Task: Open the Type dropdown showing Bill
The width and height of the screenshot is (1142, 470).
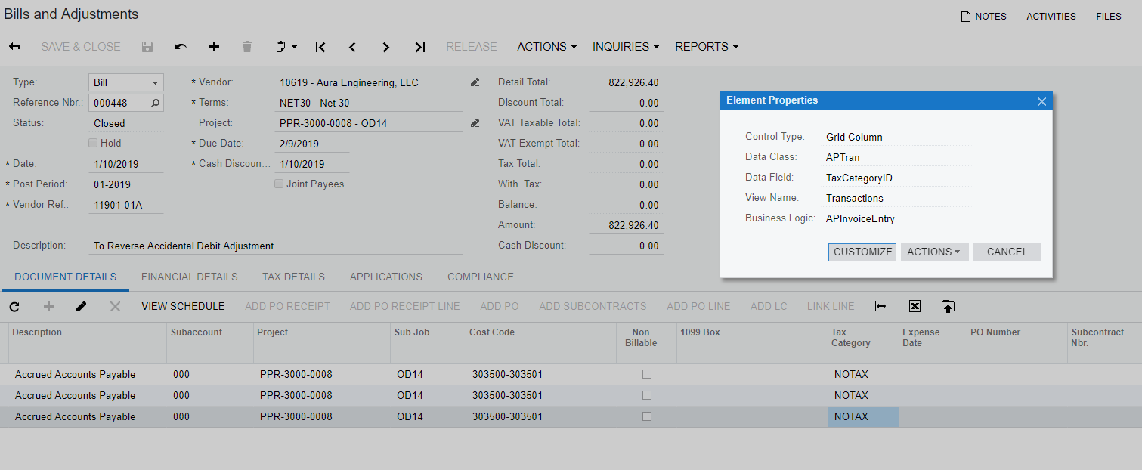Action: click(x=125, y=82)
